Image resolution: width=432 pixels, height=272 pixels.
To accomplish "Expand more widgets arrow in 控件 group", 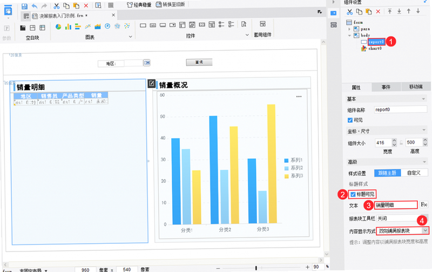I will coord(247,35).
